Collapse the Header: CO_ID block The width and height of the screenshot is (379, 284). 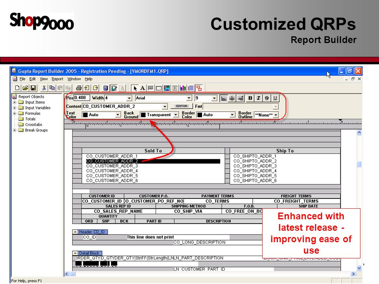pos(75,232)
